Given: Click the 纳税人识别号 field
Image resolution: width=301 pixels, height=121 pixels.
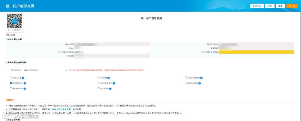Looking at the screenshot, I should point(256,44).
